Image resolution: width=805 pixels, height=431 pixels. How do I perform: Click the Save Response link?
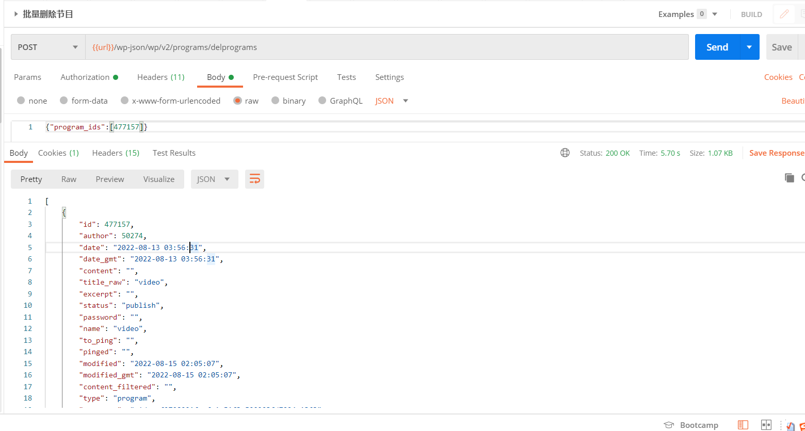[x=776, y=153]
